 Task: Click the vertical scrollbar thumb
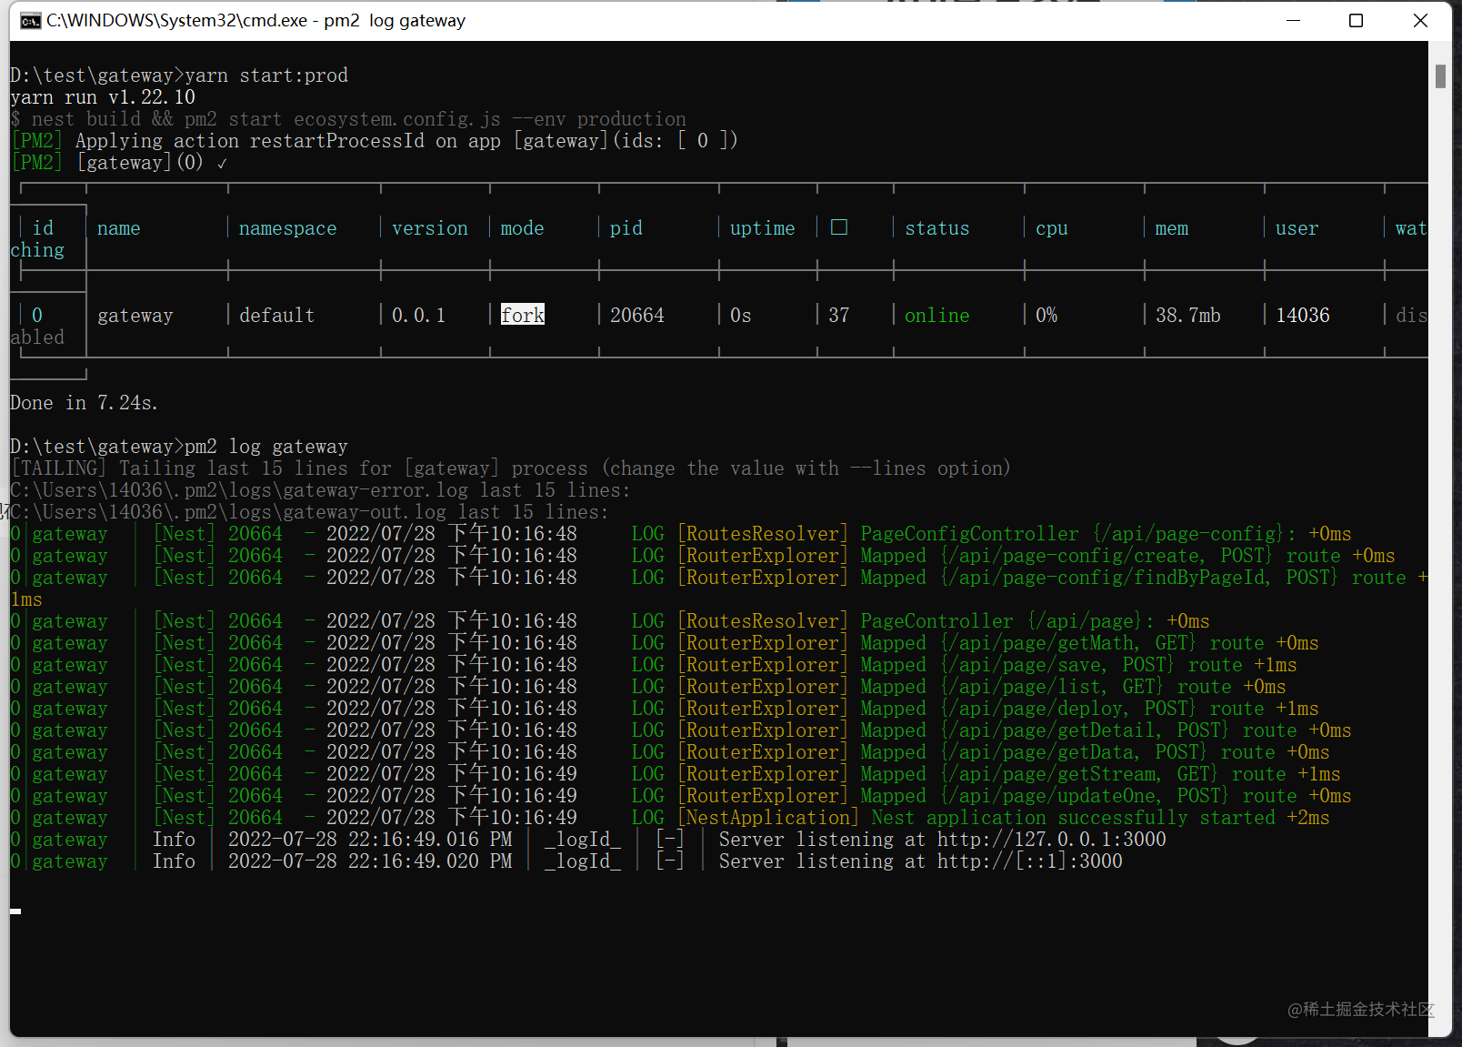1440,76
